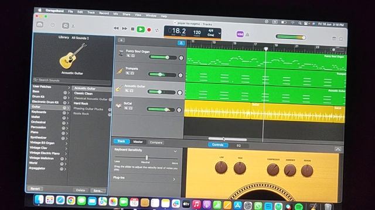Expand the Drum Kit category chevron

click(x=69, y=97)
